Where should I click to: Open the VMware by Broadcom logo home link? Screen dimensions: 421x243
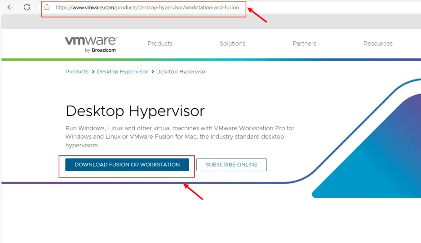click(91, 44)
